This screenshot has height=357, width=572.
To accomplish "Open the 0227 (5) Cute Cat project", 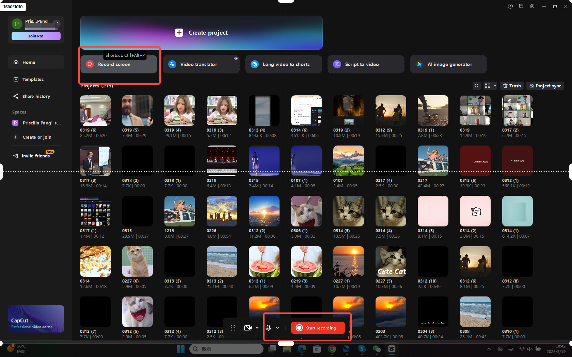I will pos(391,261).
